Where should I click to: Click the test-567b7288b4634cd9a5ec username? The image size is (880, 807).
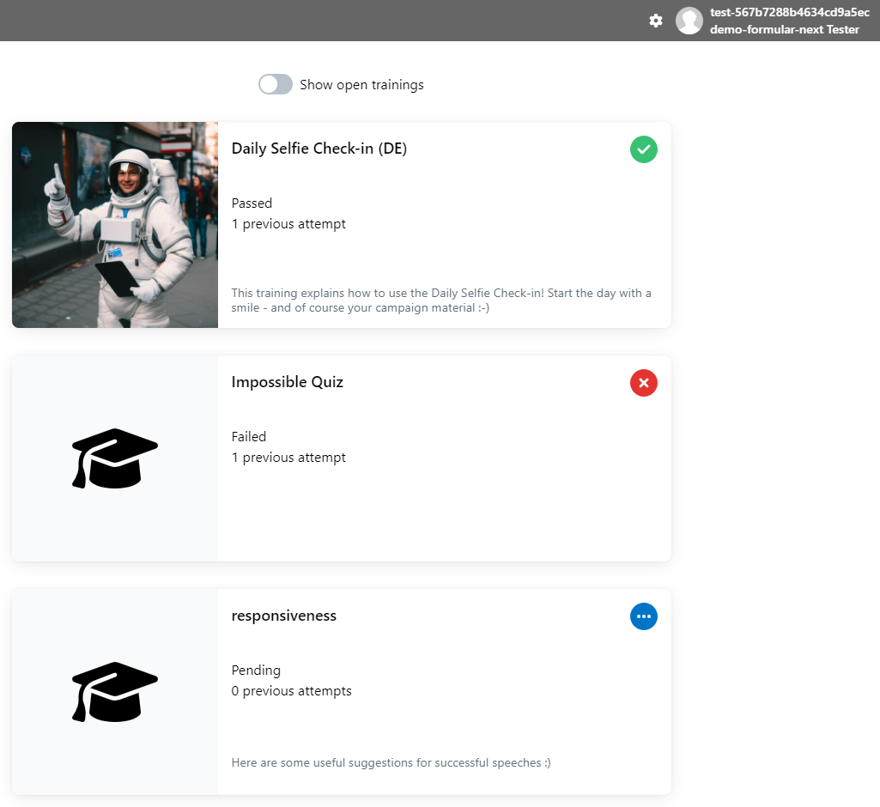click(790, 12)
